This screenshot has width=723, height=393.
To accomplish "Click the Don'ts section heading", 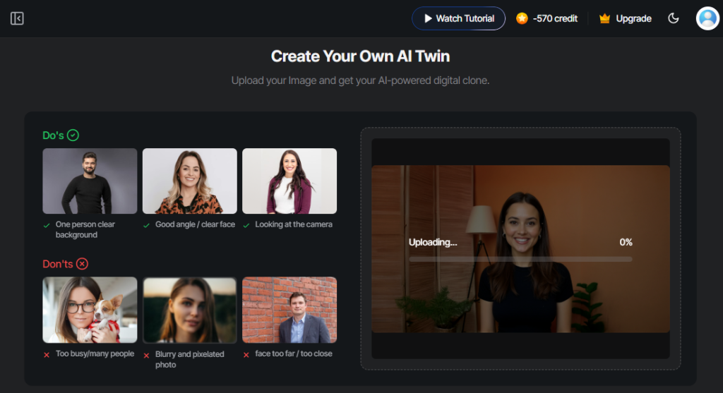I will click(x=58, y=264).
